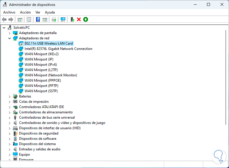Click the Forward arrow toolbar icon
This screenshot has height=168, width=229.
[11, 19]
